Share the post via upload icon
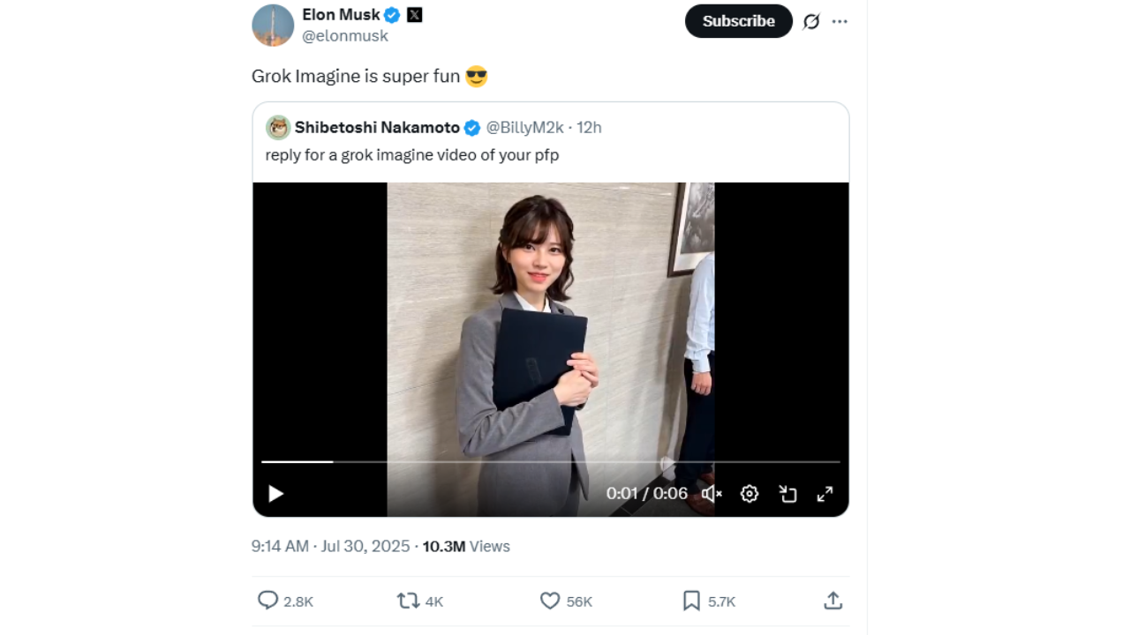The image size is (1130, 635). pos(832,601)
